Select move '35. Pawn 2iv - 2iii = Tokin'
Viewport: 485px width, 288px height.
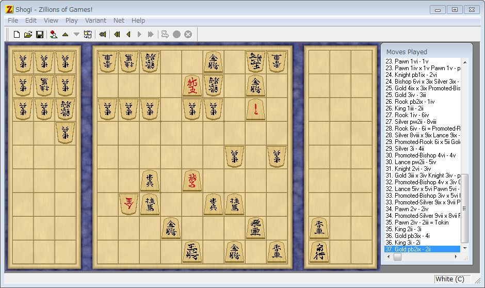422,222
